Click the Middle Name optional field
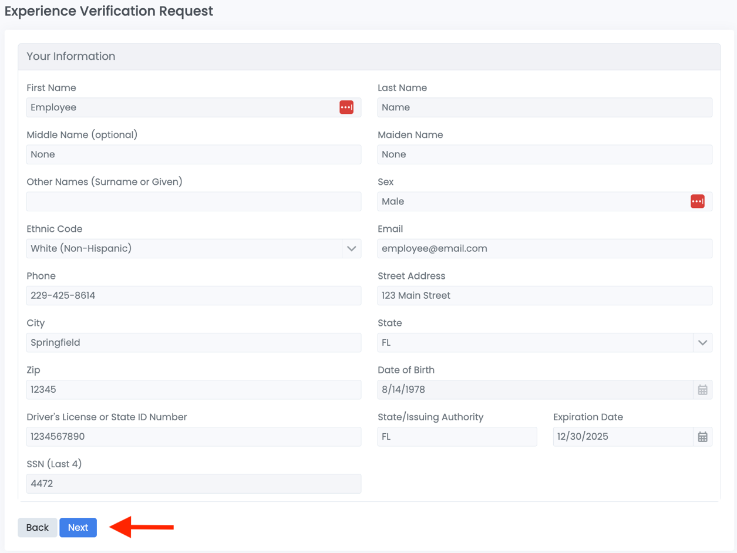737x553 pixels. 194,154
